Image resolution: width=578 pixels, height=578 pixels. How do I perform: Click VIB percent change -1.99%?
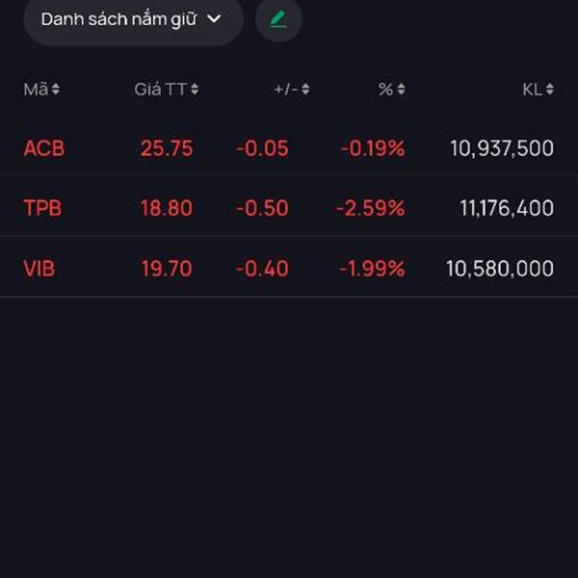click(372, 268)
